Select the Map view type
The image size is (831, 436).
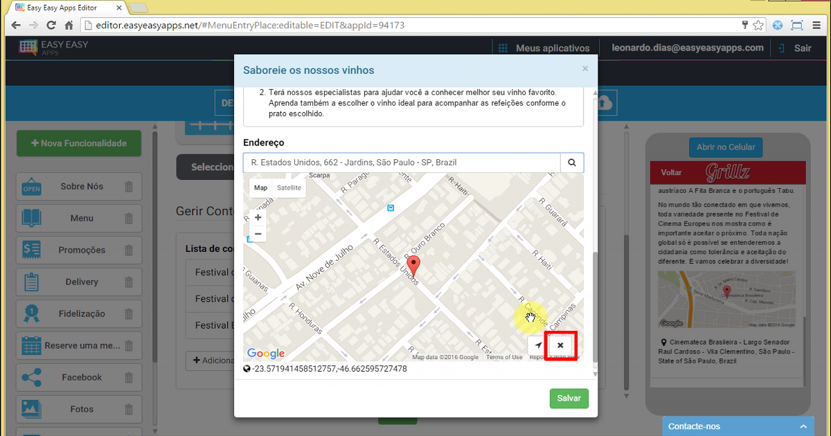260,188
